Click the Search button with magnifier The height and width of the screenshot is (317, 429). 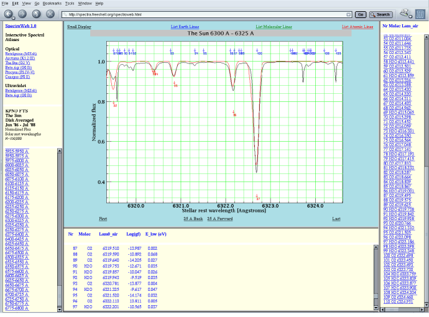click(380, 14)
